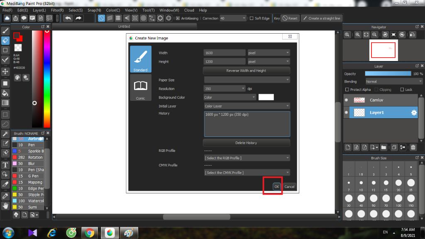Open Layer1 settings gear icon
The width and height of the screenshot is (425, 239).
pyautogui.click(x=414, y=112)
